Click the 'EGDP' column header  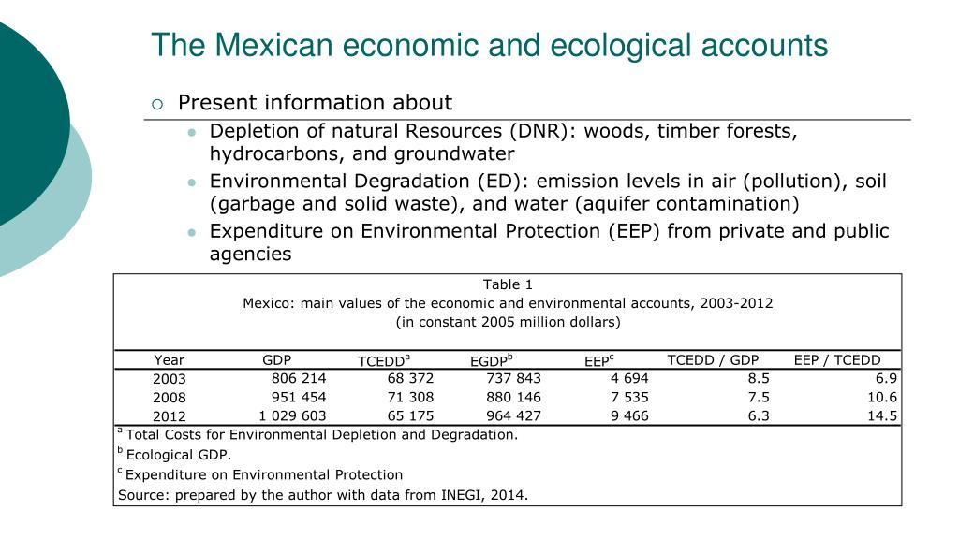click(x=491, y=360)
